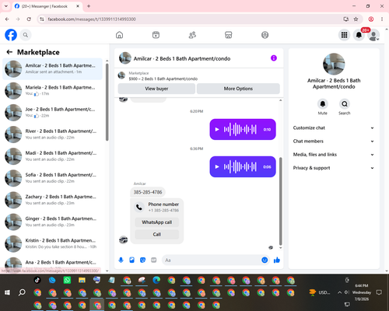Open Chrome three-dot menu

pos(382,19)
